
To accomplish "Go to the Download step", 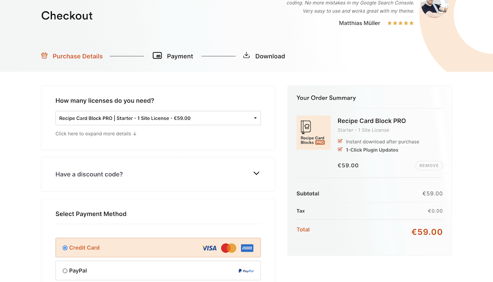I will point(270,56).
